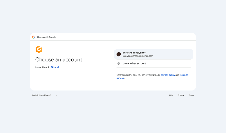The height and width of the screenshot is (133, 226).
Task: Open Gitpod's privacy policy link
Action: coord(168,75)
